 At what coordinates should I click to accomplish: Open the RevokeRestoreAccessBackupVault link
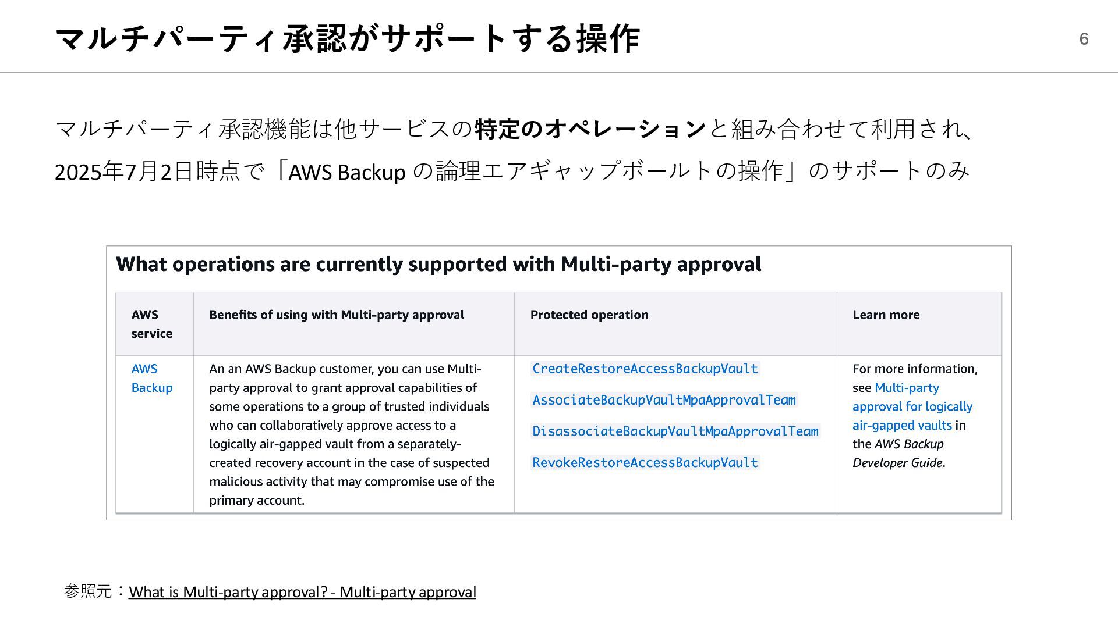coord(645,462)
